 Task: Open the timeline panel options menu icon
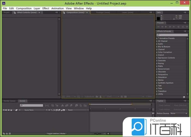pos(151,101)
